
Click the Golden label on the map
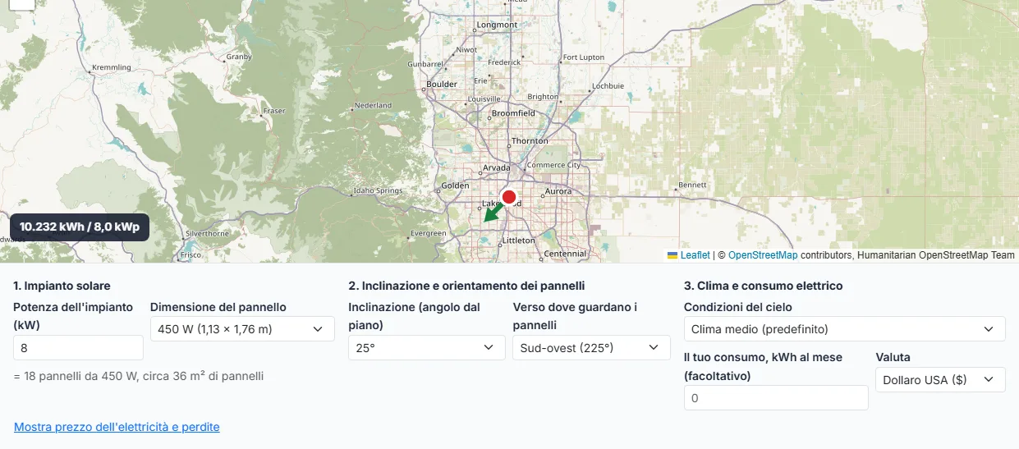[456, 186]
